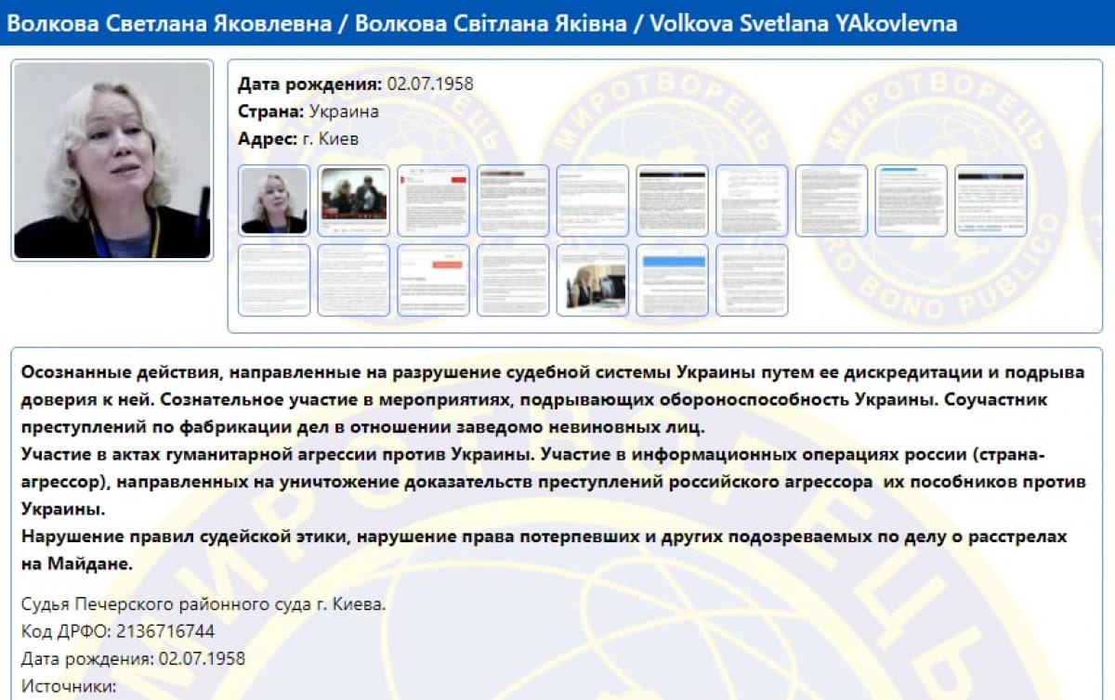This screenshot has height=700, width=1115.
Task: Open ninth first-row thumbnail with blue top line
Action: pyautogui.click(x=912, y=201)
